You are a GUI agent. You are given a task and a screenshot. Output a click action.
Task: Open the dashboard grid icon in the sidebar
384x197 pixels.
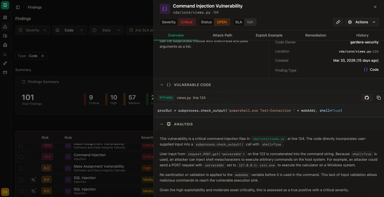[x=5, y=17]
